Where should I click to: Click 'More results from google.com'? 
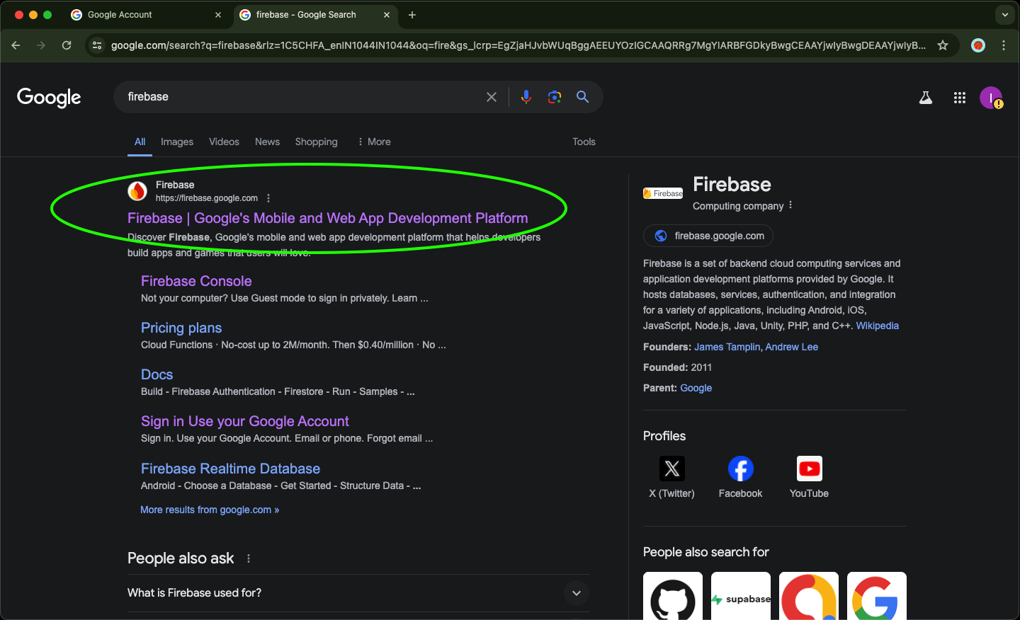(210, 510)
